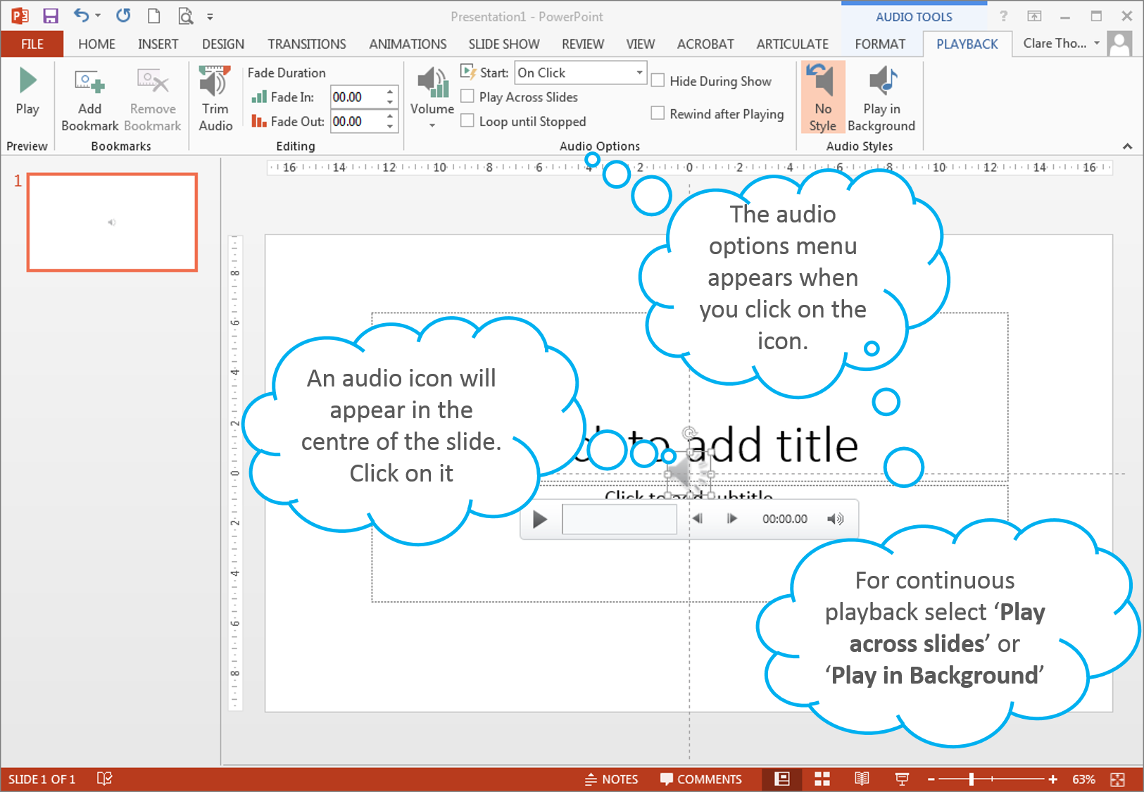Zoom in with plus button
The width and height of the screenshot is (1144, 792).
pos(1052,779)
